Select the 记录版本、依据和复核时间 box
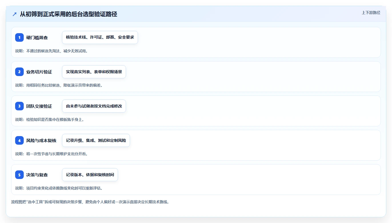The width and height of the screenshot is (392, 223). pos(90,175)
